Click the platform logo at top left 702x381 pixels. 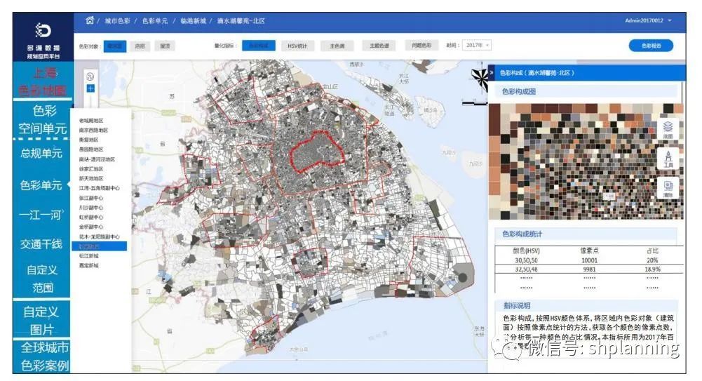(43, 30)
